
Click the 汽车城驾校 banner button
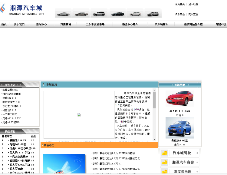pos(180,153)
